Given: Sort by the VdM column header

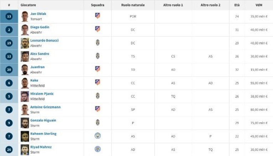Looking at the screenshot, I should (259, 5).
